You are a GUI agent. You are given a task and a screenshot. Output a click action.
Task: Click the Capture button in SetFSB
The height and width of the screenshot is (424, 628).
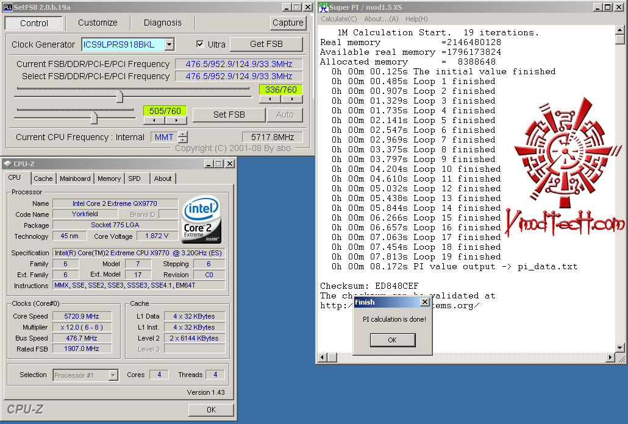[x=288, y=23]
